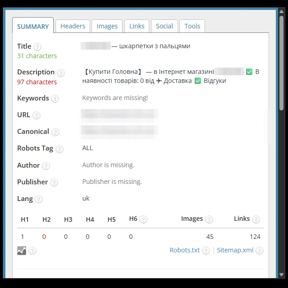Switch to the Images tab

(x=107, y=26)
